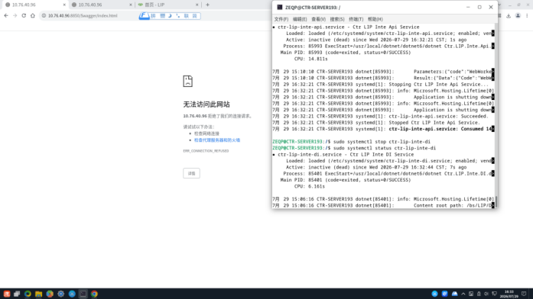Click the blue X tray icon
Image resolution: width=533 pixels, height=299 pixels.
(x=434, y=294)
